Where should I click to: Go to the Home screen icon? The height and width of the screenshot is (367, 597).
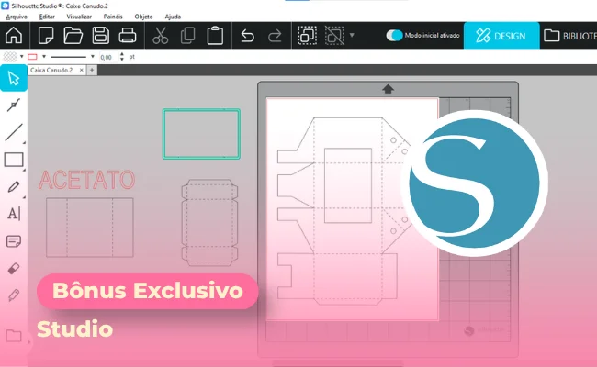pos(14,36)
